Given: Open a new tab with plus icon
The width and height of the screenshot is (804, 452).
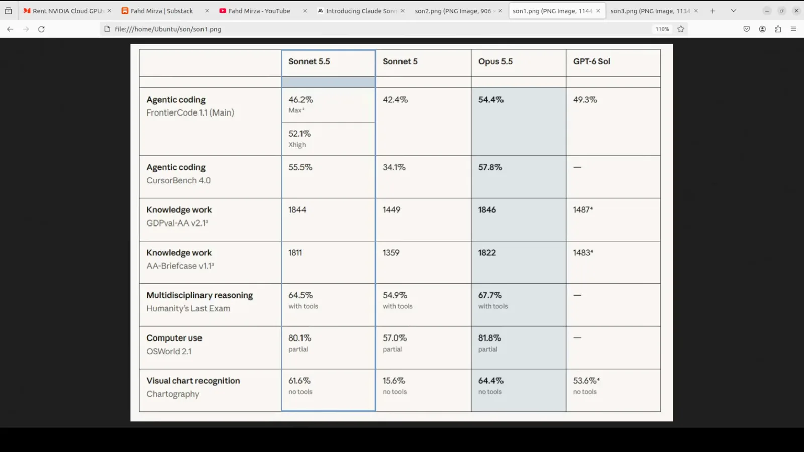Looking at the screenshot, I should click(712, 11).
